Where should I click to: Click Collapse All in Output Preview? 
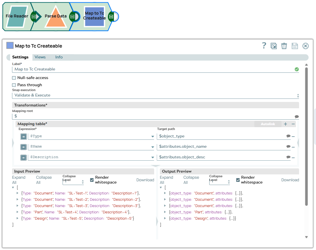pos(191,180)
